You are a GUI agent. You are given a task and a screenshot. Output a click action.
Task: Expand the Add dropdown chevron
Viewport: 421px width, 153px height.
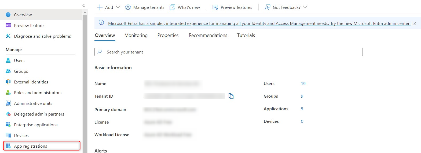click(118, 7)
